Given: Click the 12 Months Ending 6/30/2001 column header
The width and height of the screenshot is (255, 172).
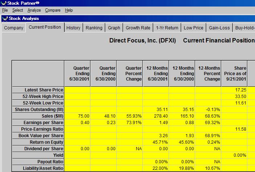Looking at the screenshot, I should coord(156,74).
